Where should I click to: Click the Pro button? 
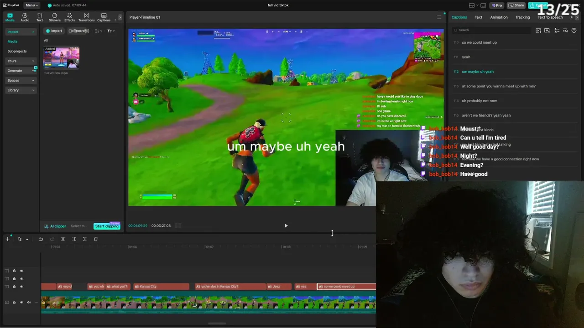(496, 5)
